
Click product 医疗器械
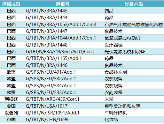pyautogui.click(x=113, y=45)
